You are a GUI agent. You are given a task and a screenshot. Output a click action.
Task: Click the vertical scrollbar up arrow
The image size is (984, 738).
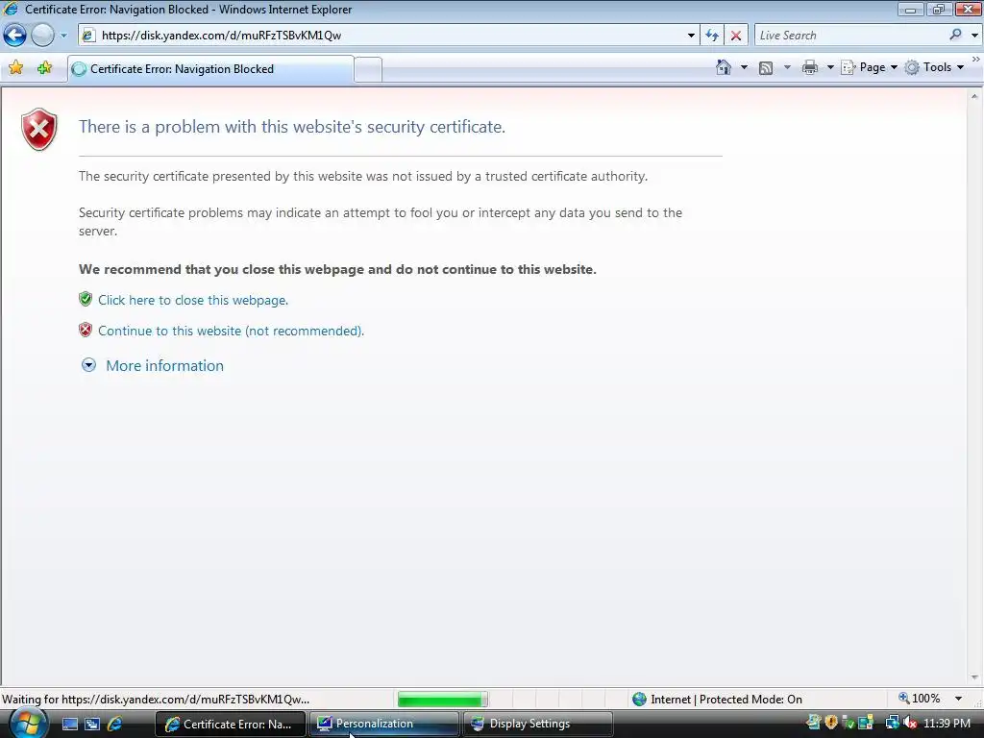[974, 97]
